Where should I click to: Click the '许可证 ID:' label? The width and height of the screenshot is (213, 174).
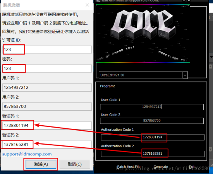click(x=12, y=40)
